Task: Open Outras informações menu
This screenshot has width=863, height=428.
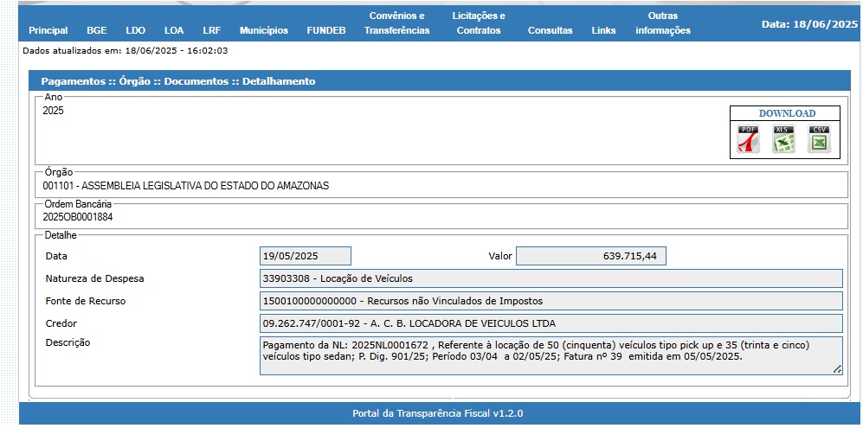Action: [x=662, y=23]
